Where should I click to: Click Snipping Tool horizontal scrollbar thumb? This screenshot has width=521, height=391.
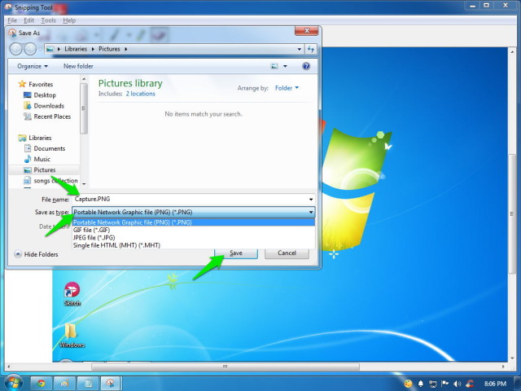[x=225, y=367]
